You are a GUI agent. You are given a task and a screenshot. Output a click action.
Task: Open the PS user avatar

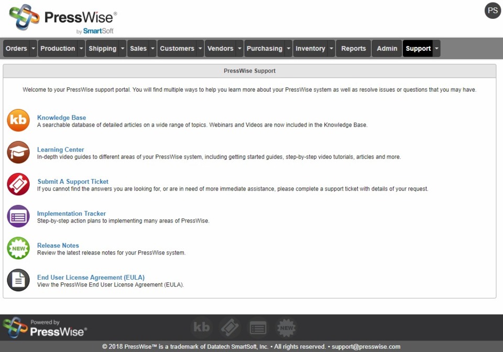point(493,10)
